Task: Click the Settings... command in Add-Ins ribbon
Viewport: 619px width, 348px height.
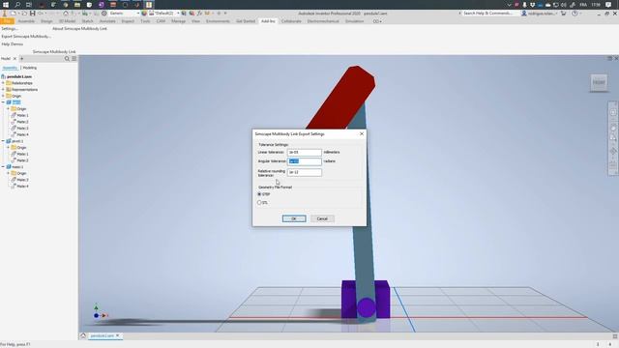Action: coord(10,29)
